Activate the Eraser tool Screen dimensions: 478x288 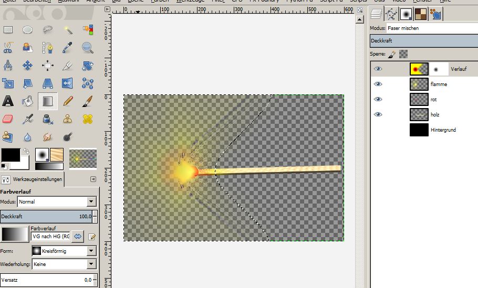[8, 119]
